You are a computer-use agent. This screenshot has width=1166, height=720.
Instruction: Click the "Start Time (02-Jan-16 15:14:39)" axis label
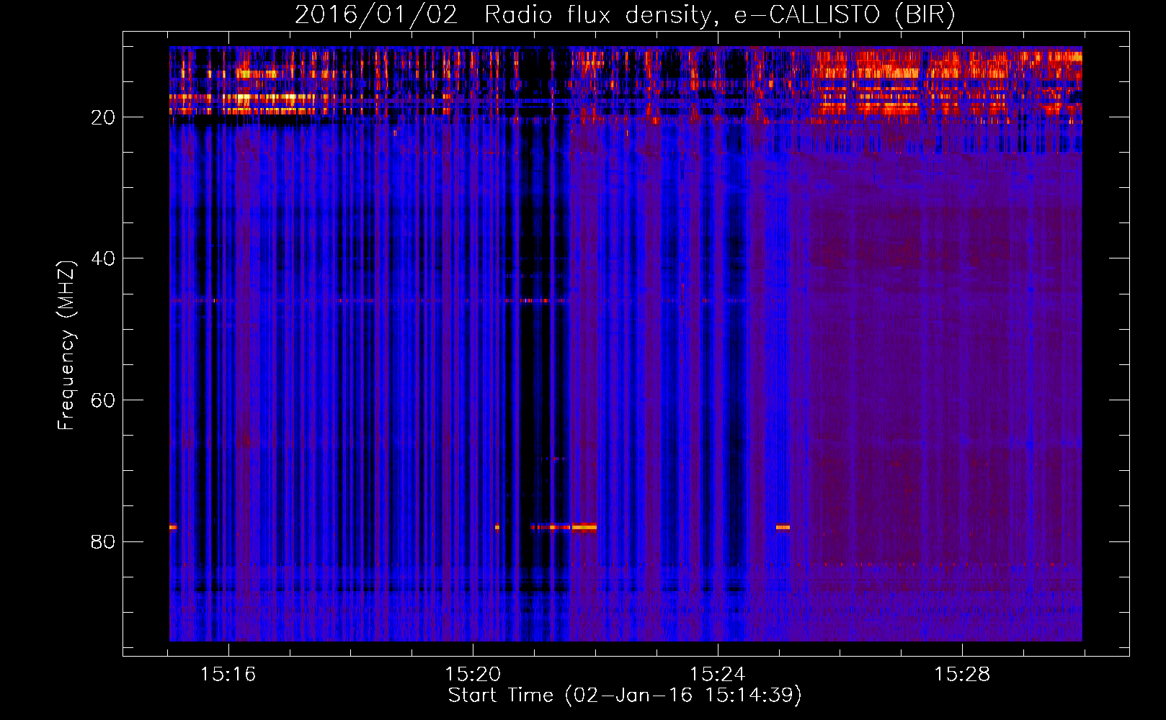point(625,696)
